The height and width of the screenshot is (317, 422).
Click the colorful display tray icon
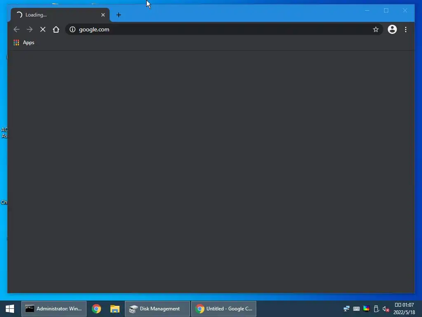click(366, 309)
